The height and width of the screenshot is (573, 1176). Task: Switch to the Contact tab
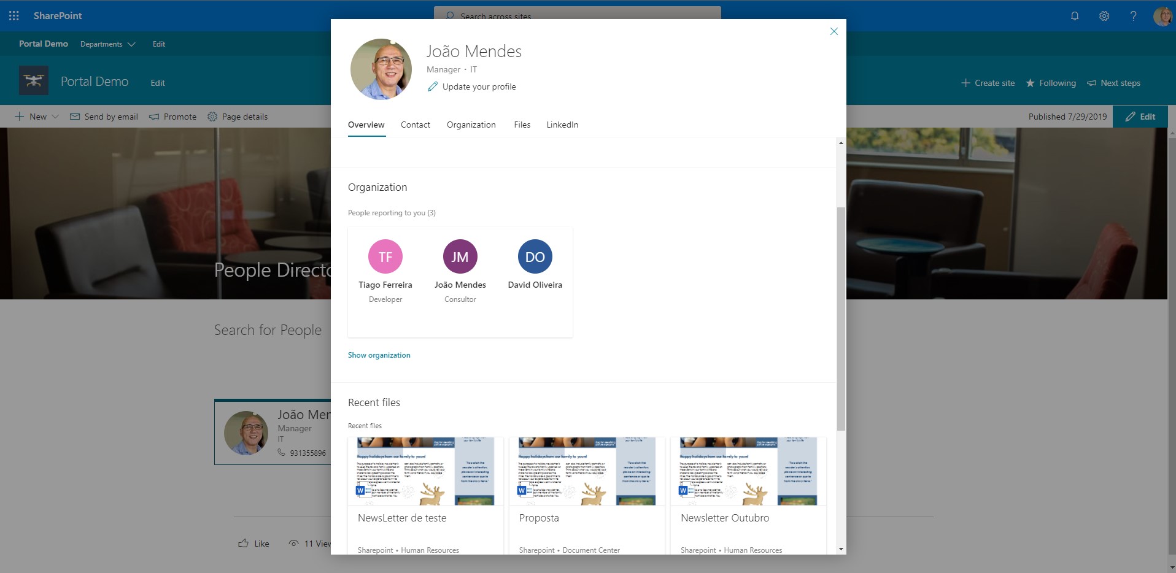pyautogui.click(x=416, y=125)
